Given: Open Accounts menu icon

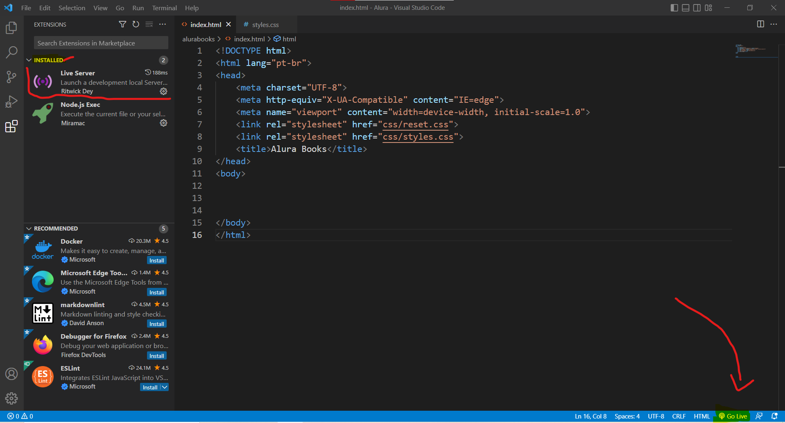Looking at the screenshot, I should point(11,374).
